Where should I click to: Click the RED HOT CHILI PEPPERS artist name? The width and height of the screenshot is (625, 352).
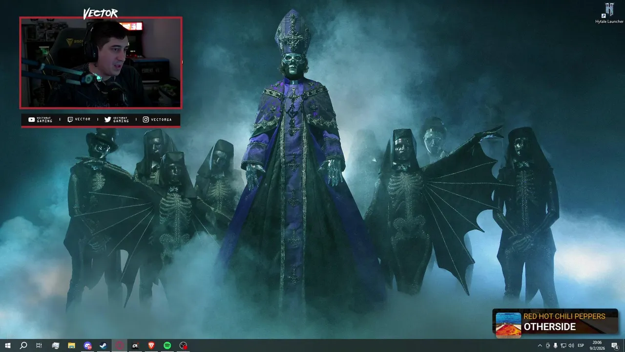[x=564, y=316]
